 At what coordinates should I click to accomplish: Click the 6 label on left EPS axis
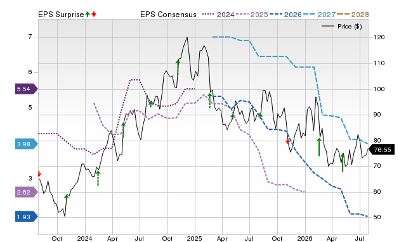coord(30,72)
